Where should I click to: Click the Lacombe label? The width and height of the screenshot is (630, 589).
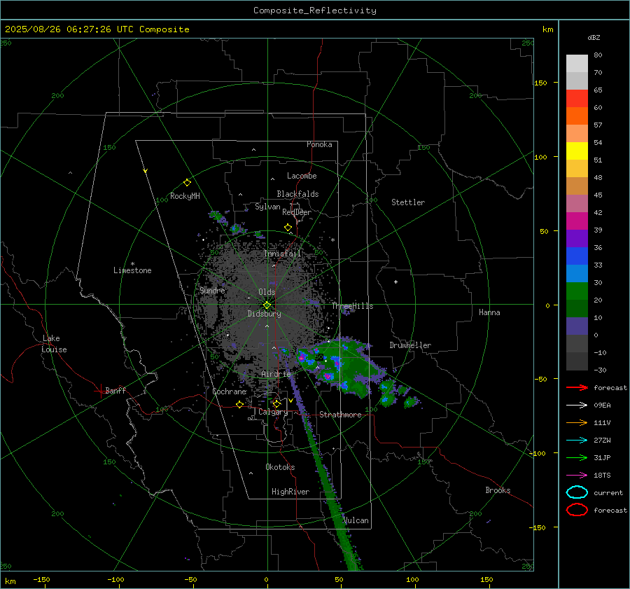(x=301, y=176)
